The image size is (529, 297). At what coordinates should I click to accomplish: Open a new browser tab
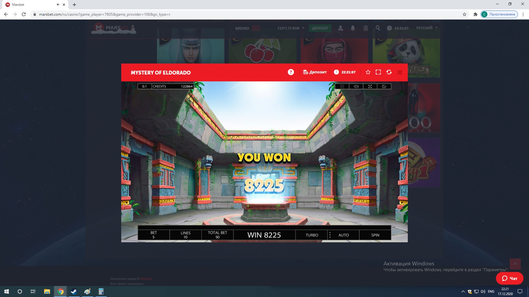pos(74,5)
